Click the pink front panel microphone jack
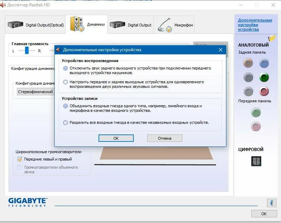The width and height of the screenshot is (281, 223). (256, 126)
